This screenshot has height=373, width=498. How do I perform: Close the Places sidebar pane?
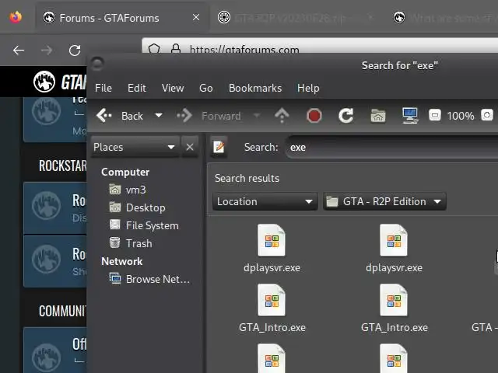tap(190, 147)
